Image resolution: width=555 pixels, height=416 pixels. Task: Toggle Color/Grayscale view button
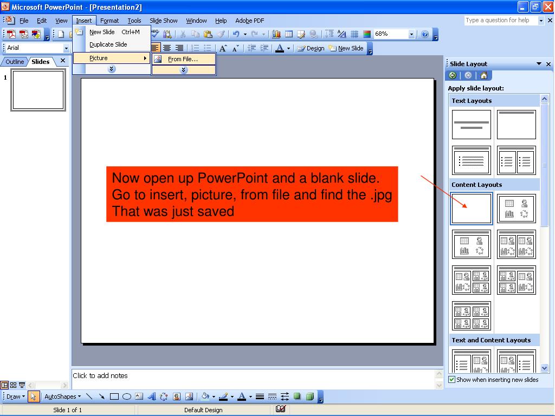(x=367, y=34)
